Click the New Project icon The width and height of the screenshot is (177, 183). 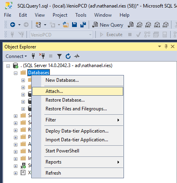point(38,25)
